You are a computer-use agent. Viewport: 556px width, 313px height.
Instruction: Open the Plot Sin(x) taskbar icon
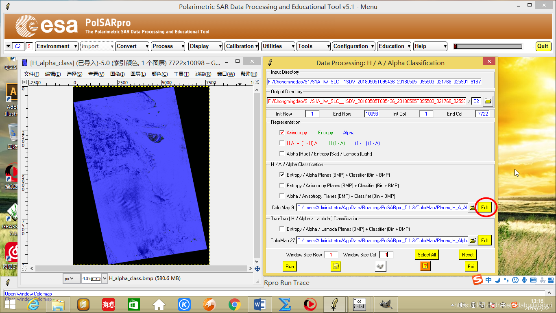360,304
